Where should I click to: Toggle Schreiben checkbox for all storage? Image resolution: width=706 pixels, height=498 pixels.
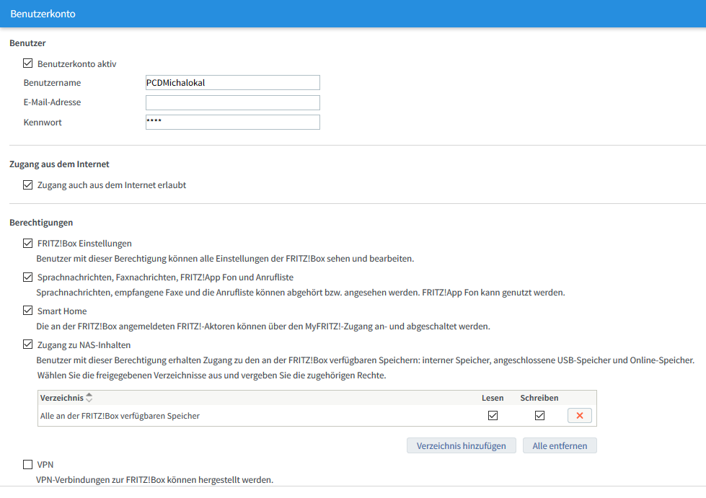point(539,416)
